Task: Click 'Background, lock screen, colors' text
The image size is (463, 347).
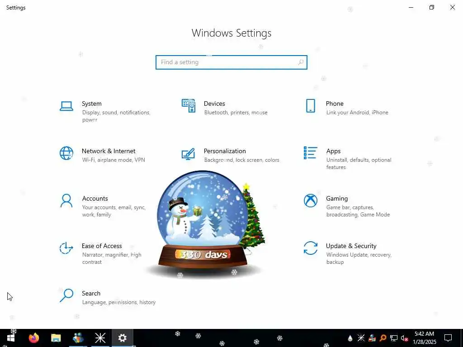Action: (241, 160)
